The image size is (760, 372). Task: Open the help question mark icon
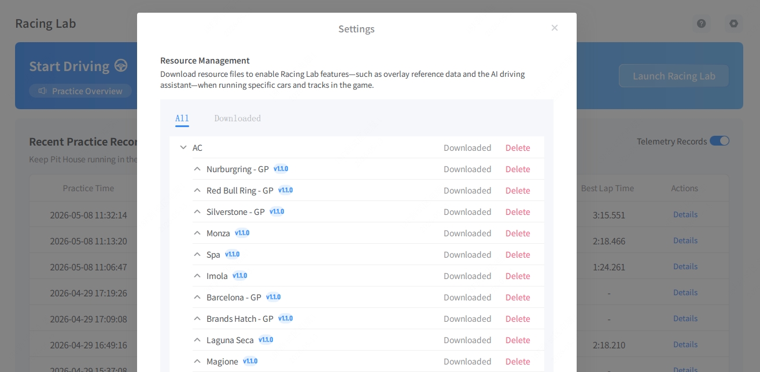pos(701,24)
